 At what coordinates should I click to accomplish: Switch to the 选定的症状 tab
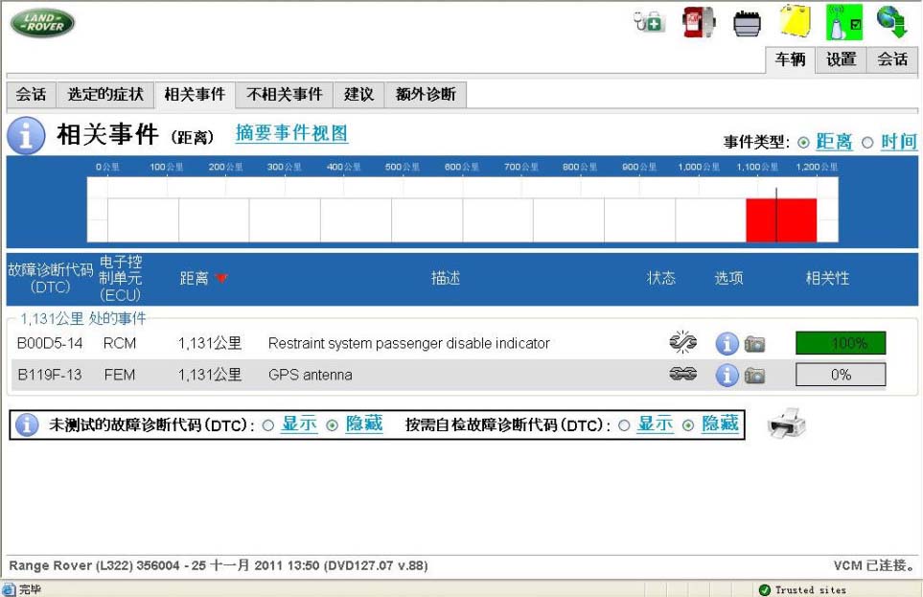pos(105,95)
